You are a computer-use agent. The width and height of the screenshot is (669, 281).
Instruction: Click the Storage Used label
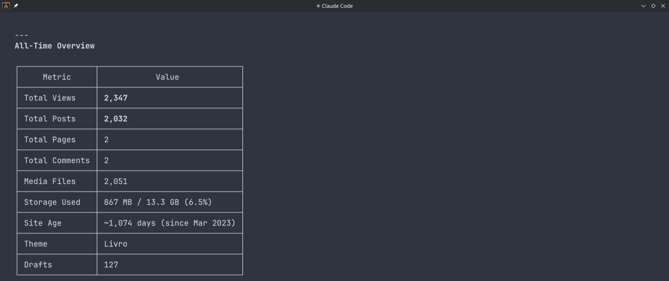coord(52,202)
